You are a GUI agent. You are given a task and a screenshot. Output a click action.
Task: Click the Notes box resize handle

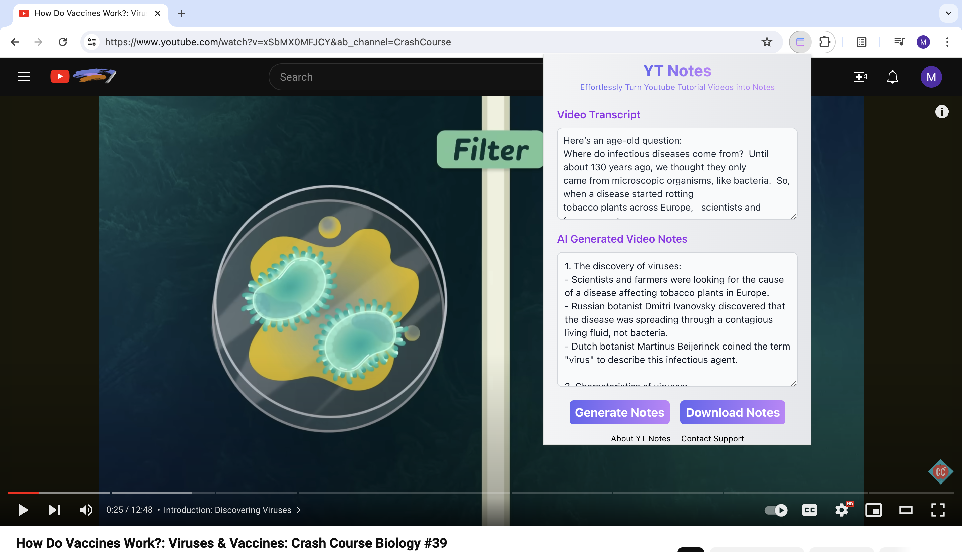tap(793, 383)
